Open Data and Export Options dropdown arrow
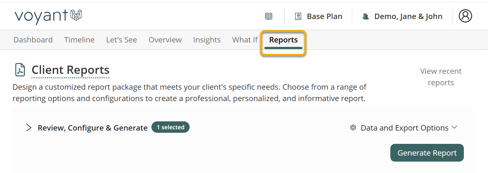The height and width of the screenshot is (173, 488). coord(454,127)
